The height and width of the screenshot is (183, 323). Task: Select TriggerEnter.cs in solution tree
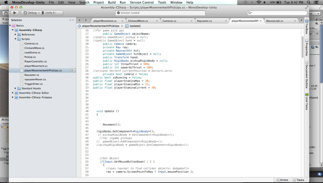[33, 84]
